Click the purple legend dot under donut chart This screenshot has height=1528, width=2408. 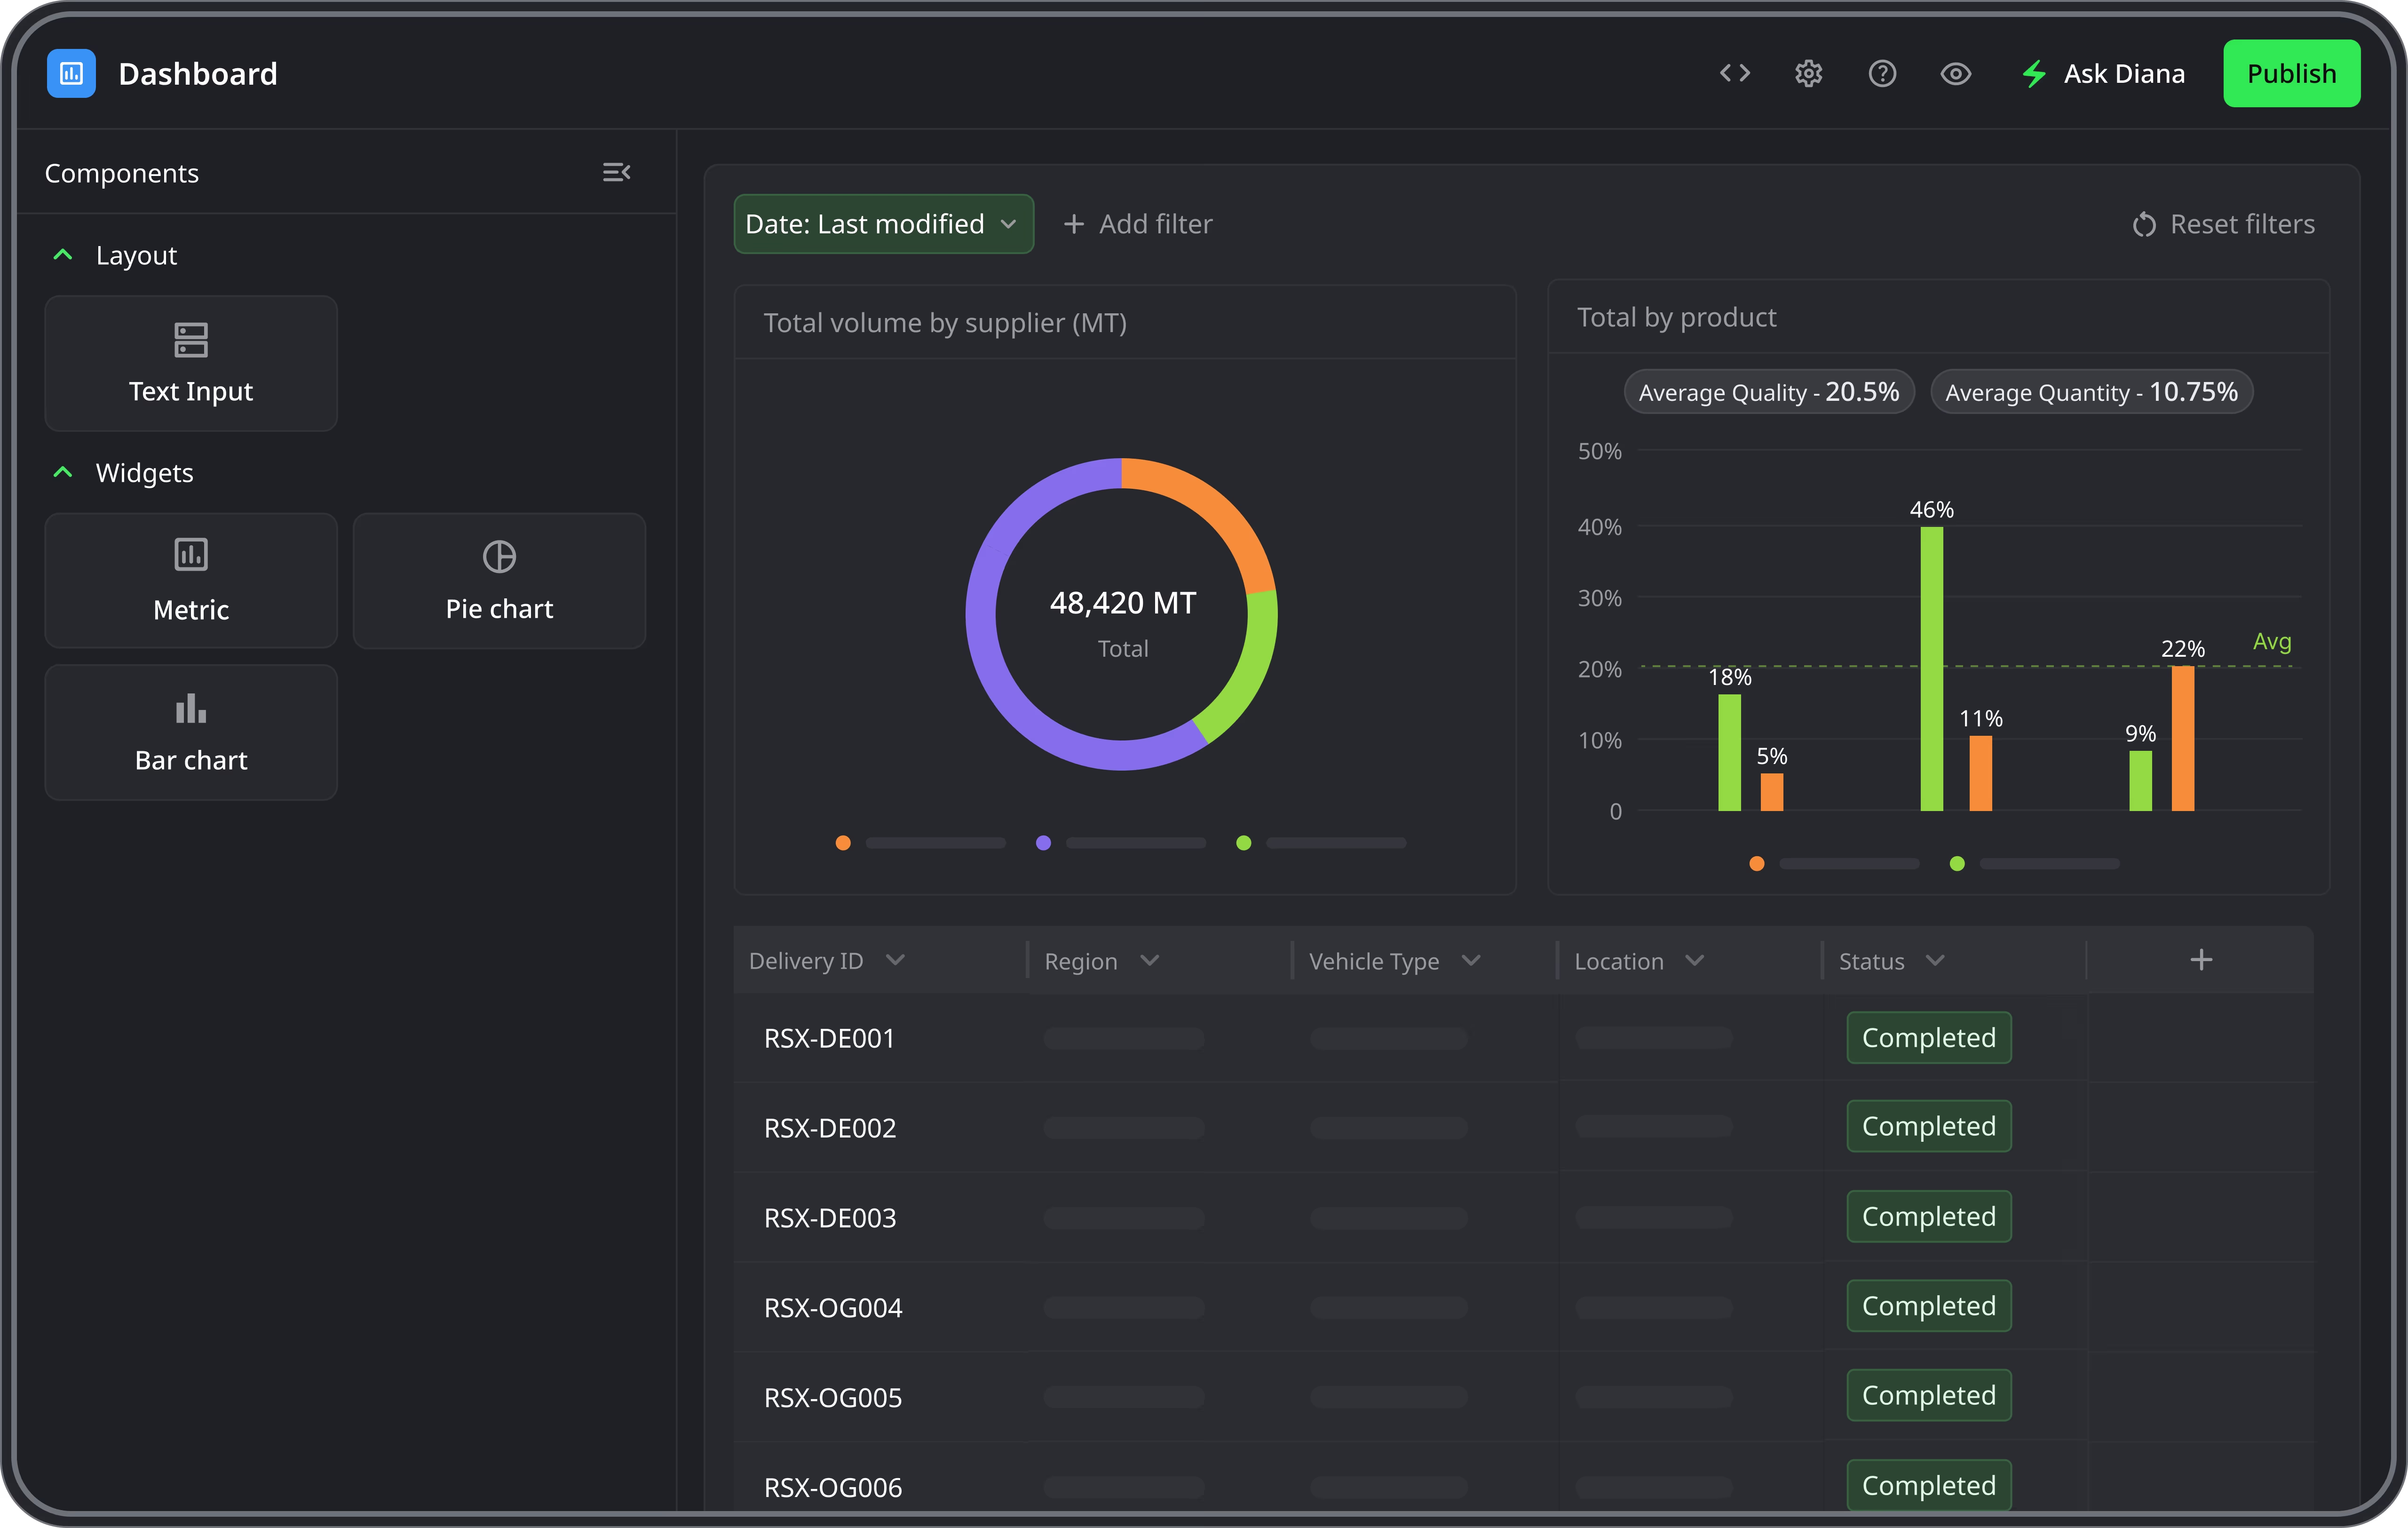pos(1043,843)
